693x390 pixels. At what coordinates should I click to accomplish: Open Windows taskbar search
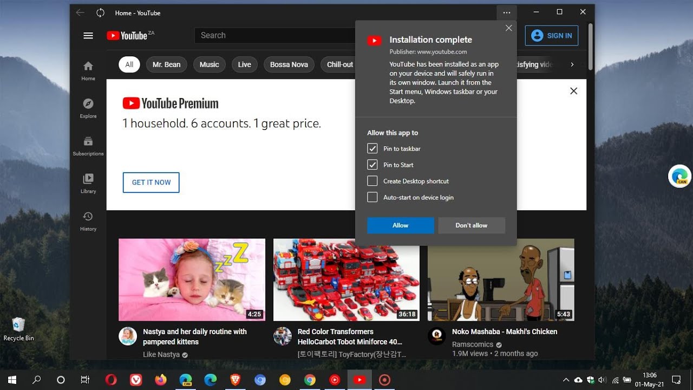click(x=37, y=380)
